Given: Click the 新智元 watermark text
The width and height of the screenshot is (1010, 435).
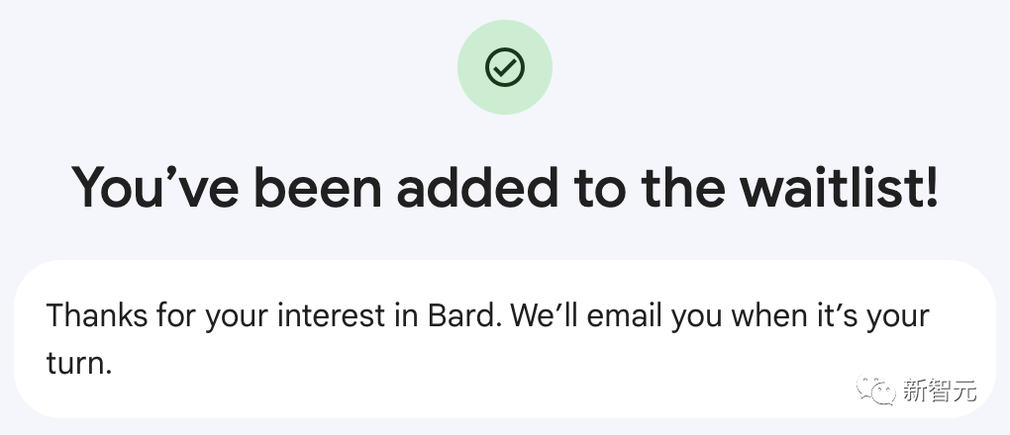Looking at the screenshot, I should coord(939,391).
